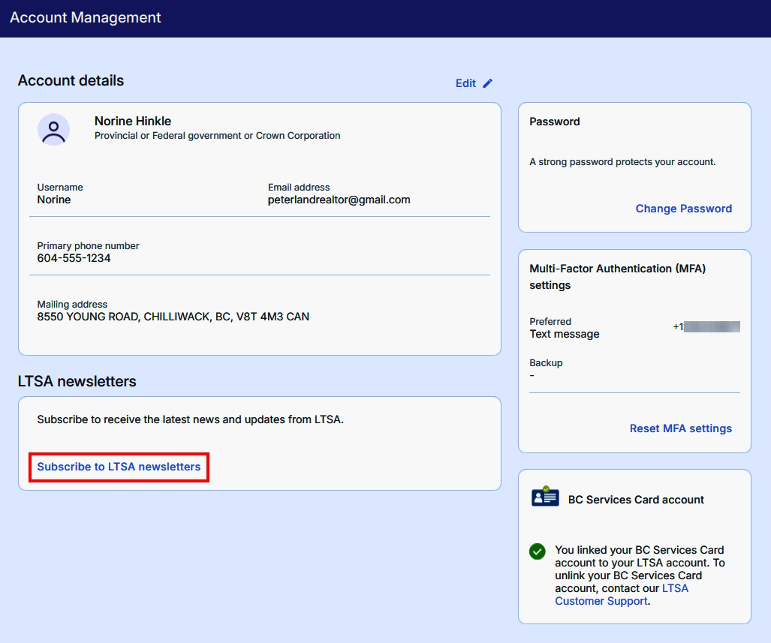Viewport: 771px width, 643px height.
Task: Click the Password card heading
Action: click(555, 122)
